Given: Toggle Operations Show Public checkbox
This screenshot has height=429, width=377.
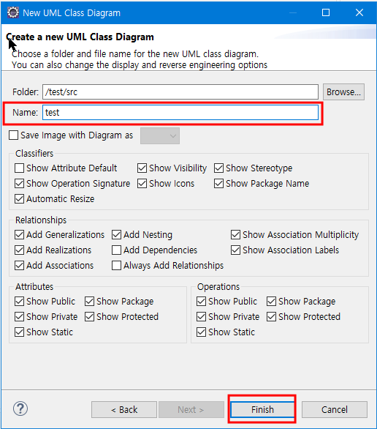Looking at the screenshot, I should 201,302.
